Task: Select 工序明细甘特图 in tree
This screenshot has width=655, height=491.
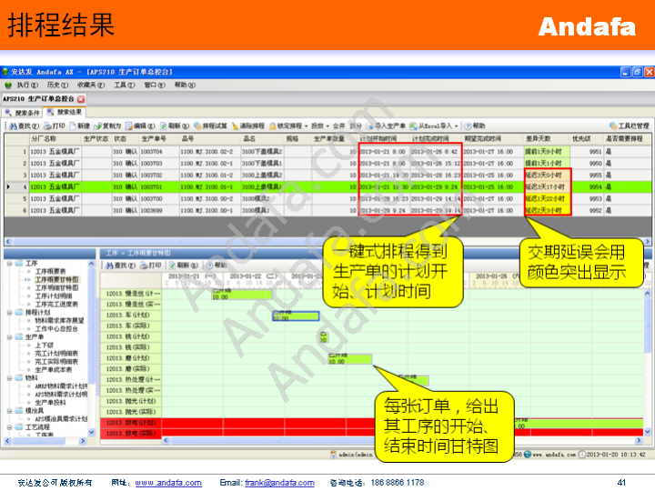Action: (56, 288)
